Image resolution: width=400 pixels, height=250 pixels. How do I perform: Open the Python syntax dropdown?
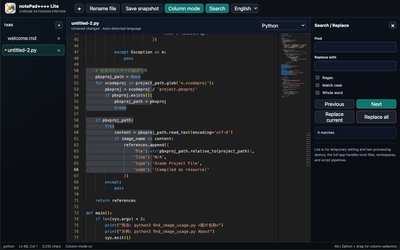283,26
